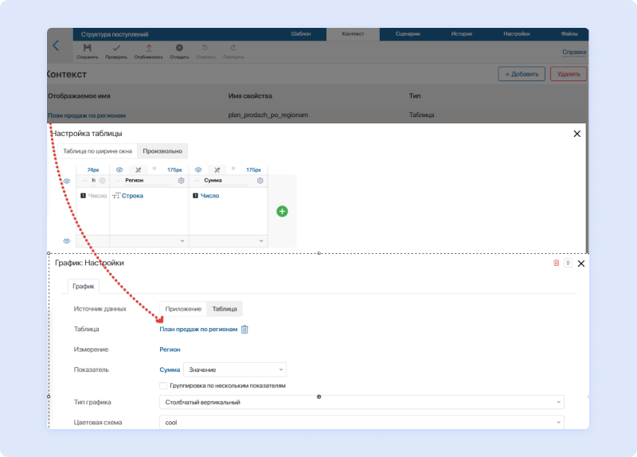Screen dimensions: 637x457
Task: Enable Группировка по нескольким показателям checkbox
Action: tap(164, 385)
